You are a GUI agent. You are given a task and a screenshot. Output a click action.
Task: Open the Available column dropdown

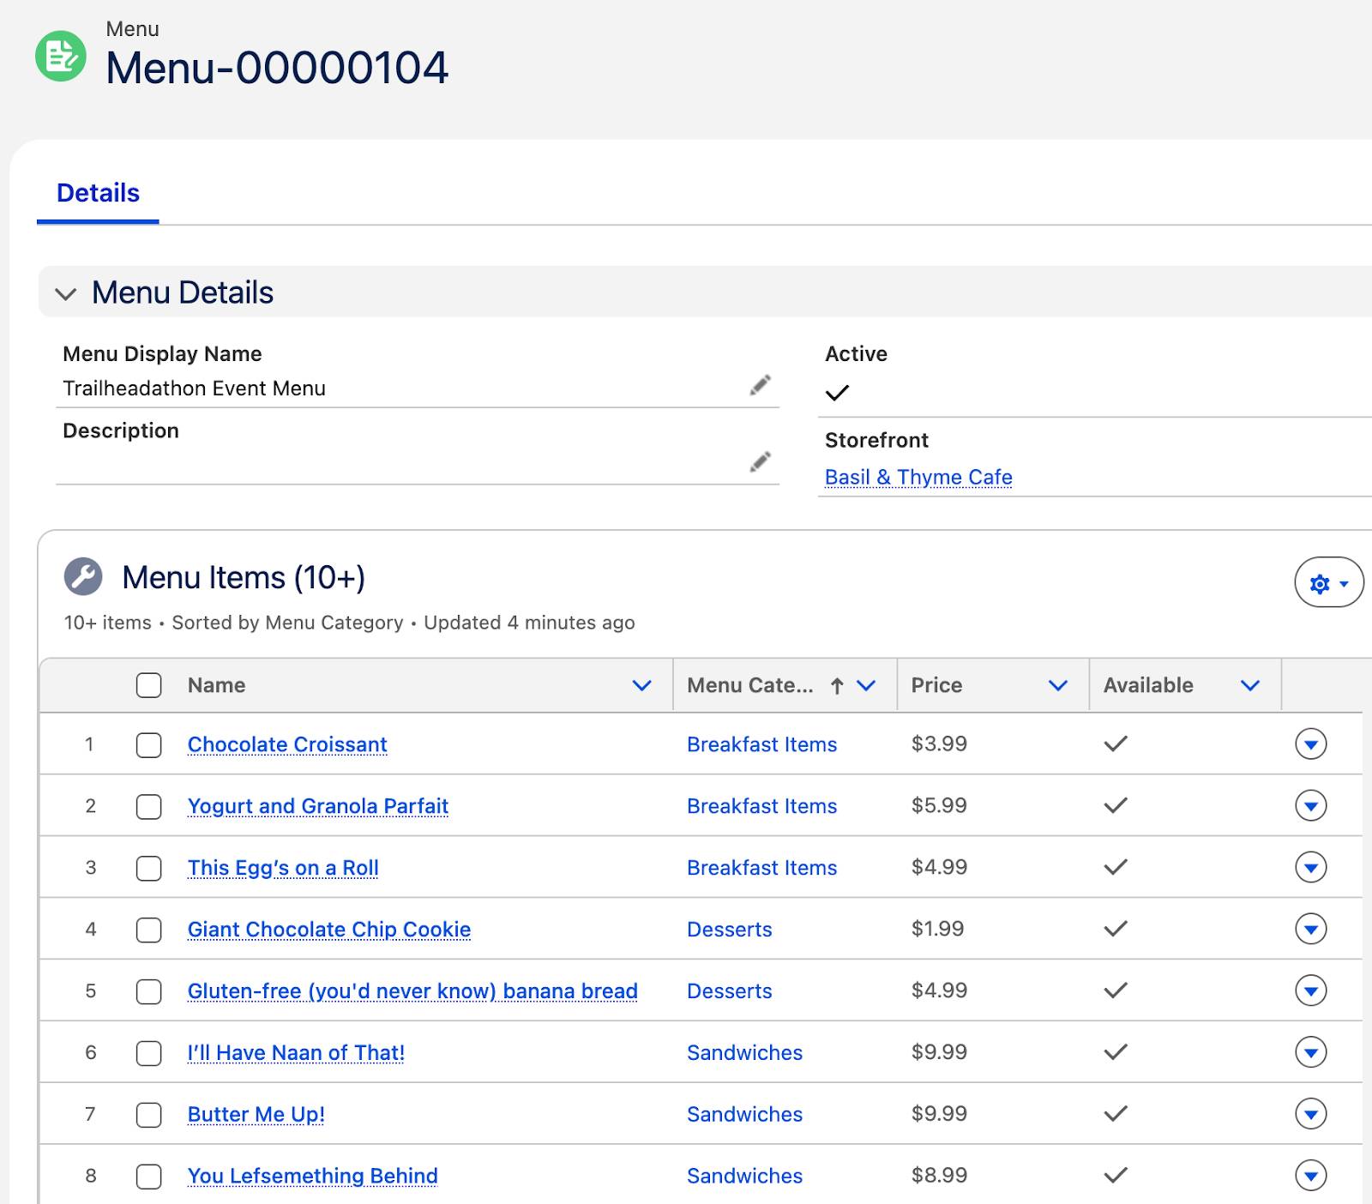pyautogui.click(x=1249, y=685)
